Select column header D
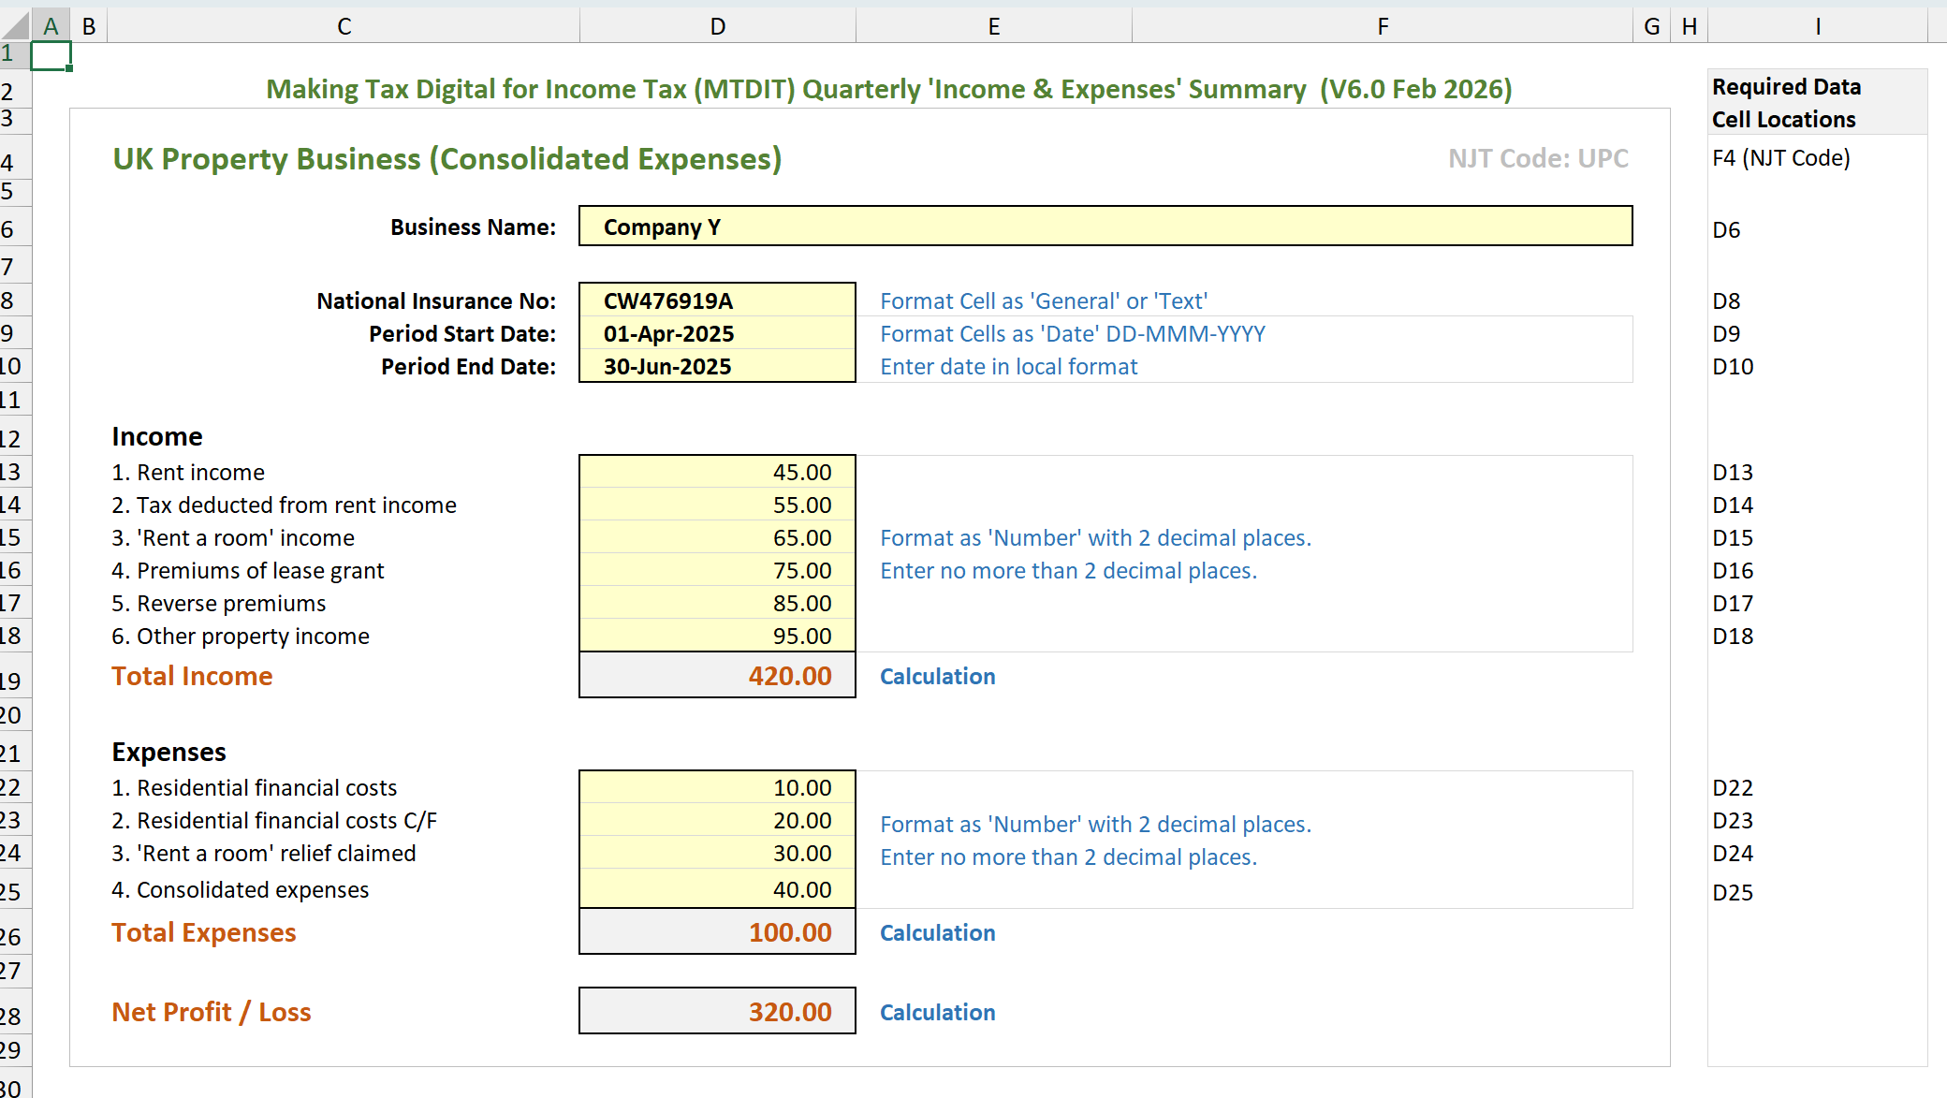1947x1098 pixels. (x=717, y=25)
